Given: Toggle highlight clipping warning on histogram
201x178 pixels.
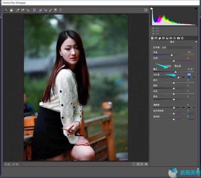Looking at the screenshot, I should pyautogui.click(x=196, y=9).
